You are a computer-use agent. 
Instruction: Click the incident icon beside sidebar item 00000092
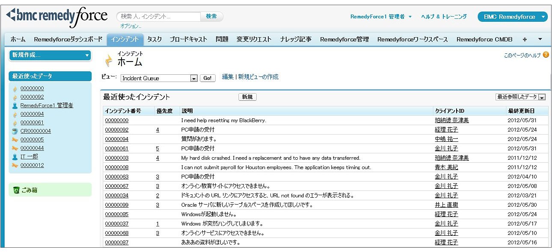click(x=15, y=97)
